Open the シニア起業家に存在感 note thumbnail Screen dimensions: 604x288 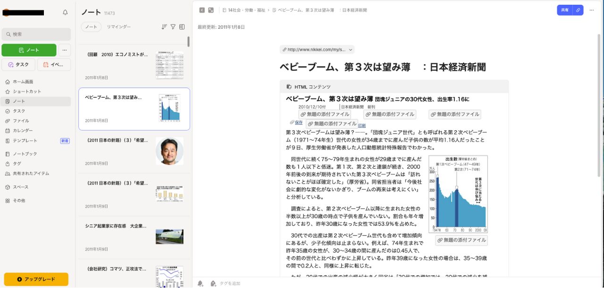tap(169, 237)
